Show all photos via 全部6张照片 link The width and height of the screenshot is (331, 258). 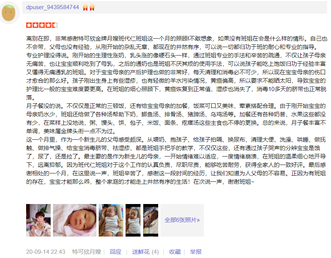pos(182,220)
